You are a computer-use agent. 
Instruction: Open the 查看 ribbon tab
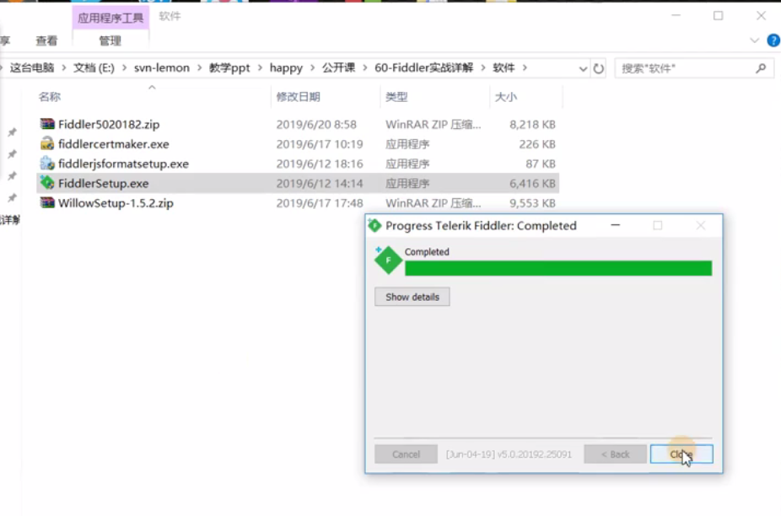point(46,40)
